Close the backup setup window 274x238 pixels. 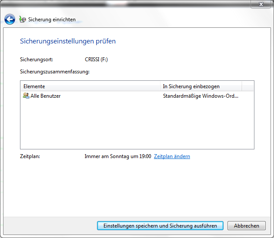coord(261,4)
